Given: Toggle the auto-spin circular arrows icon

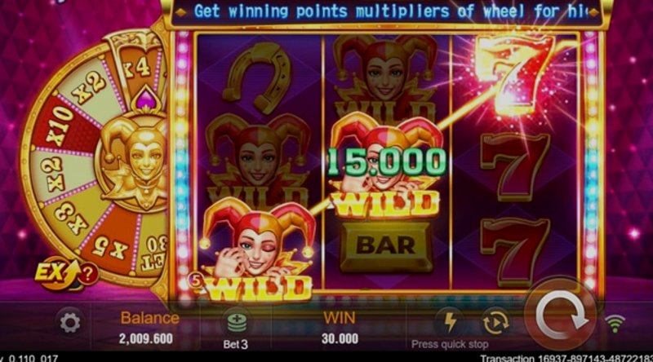Looking at the screenshot, I should tap(495, 321).
